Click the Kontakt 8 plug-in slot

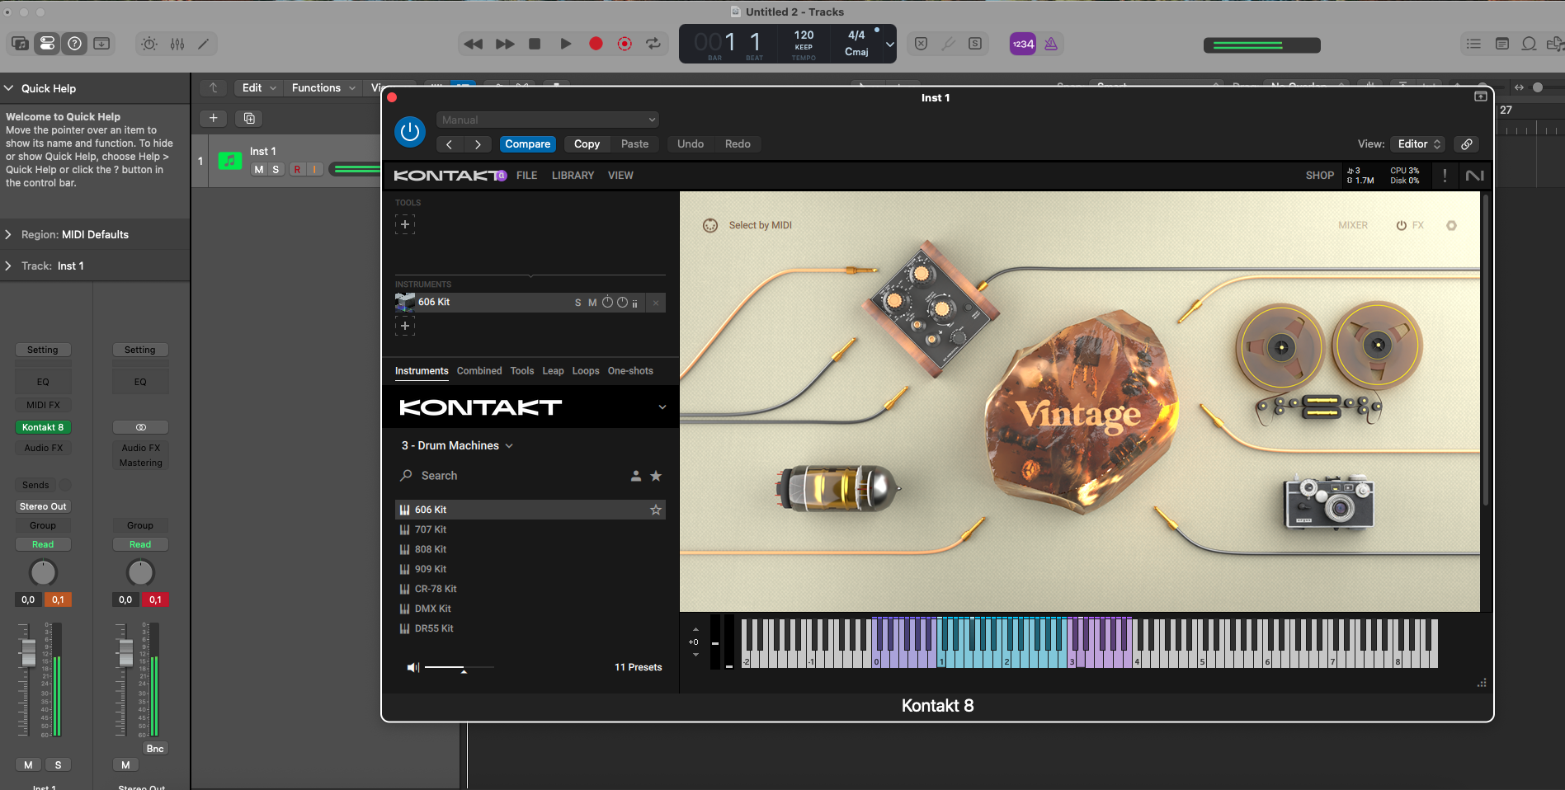pyautogui.click(x=43, y=427)
